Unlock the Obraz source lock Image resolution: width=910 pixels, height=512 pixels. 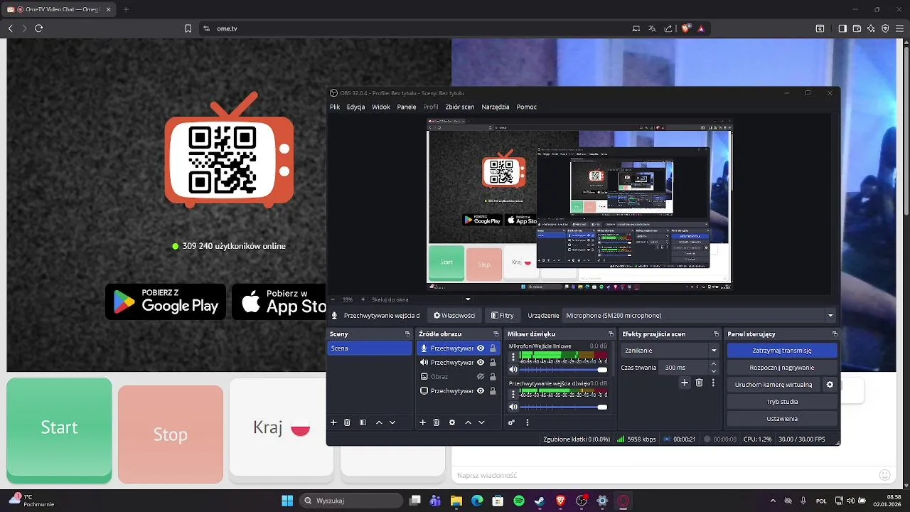(493, 376)
